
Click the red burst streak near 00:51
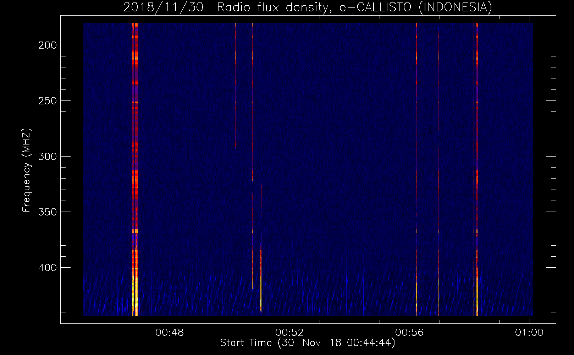click(x=261, y=248)
